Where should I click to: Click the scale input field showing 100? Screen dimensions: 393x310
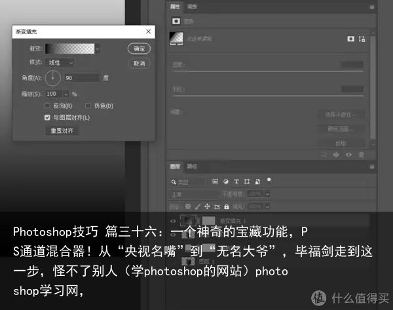[x=54, y=94]
